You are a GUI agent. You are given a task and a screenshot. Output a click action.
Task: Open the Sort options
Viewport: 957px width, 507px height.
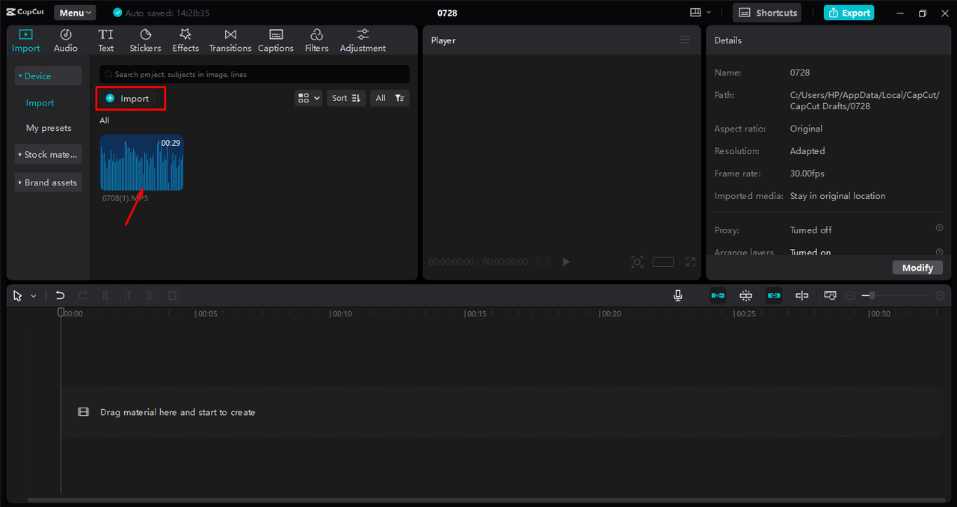[x=346, y=98]
